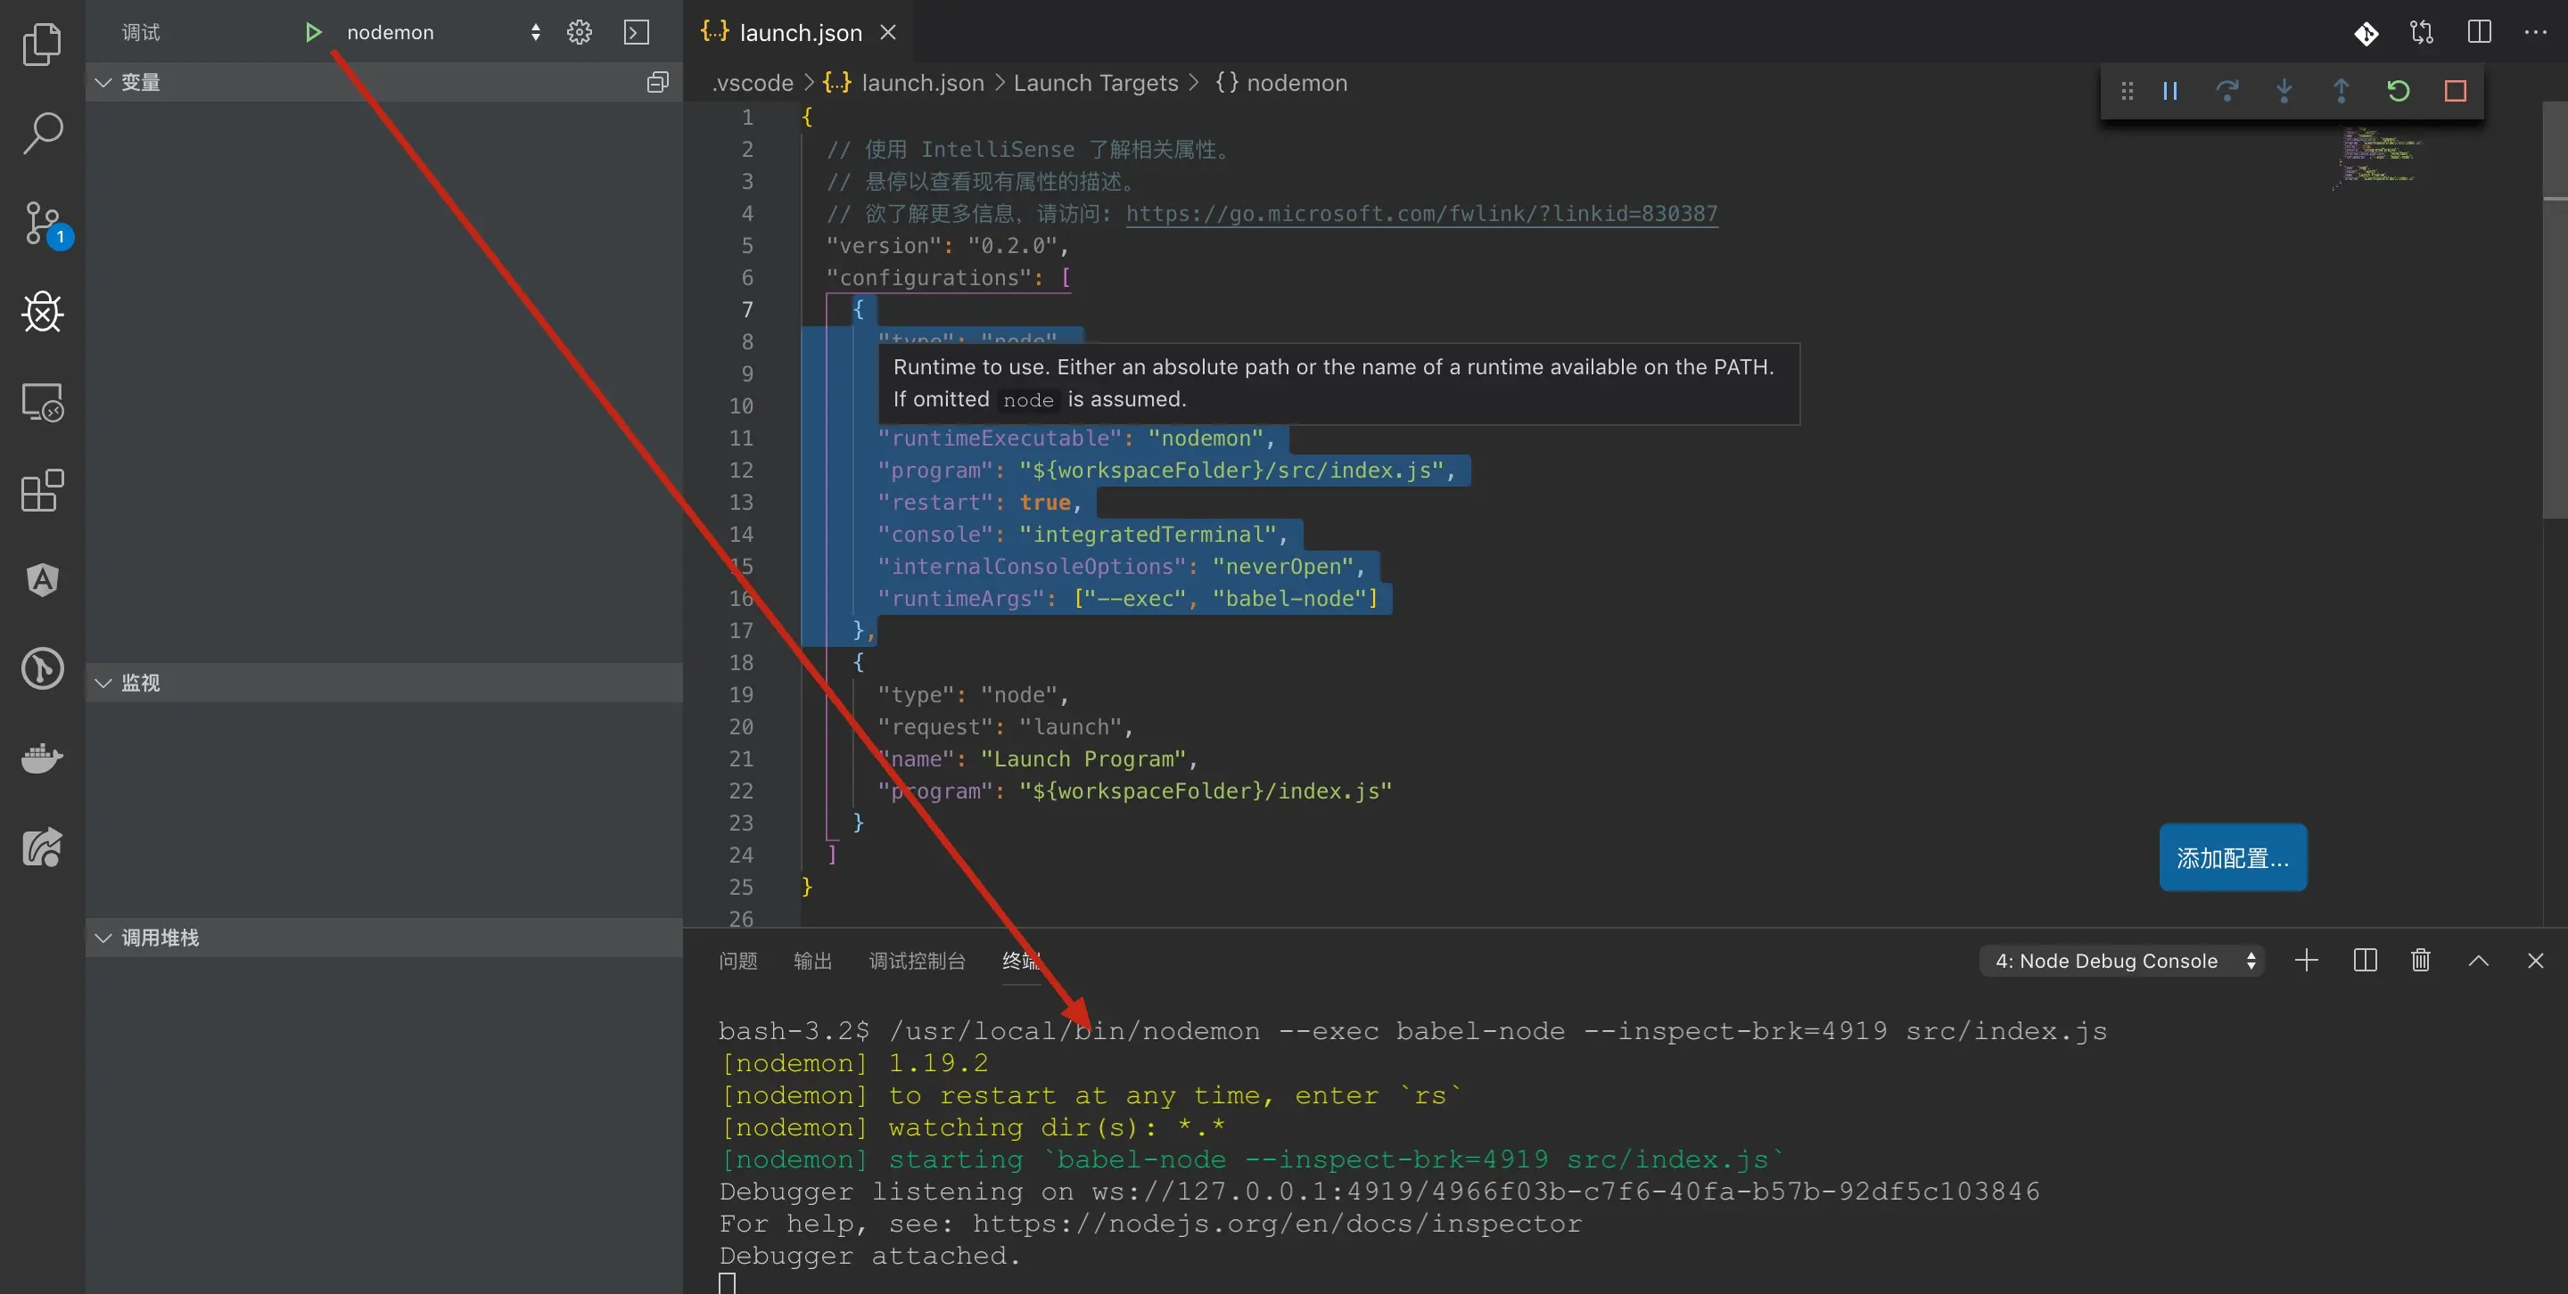Click the green start debugging play icon
Viewport: 2568px width, 1294px height.
(313, 33)
